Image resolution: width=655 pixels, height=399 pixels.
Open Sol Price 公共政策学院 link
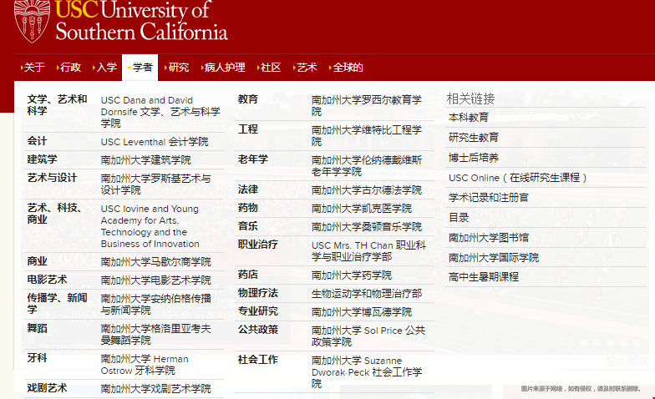tap(368, 336)
